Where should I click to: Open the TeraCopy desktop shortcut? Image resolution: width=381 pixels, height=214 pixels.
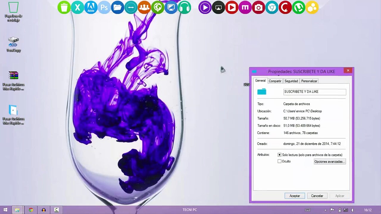(13, 45)
